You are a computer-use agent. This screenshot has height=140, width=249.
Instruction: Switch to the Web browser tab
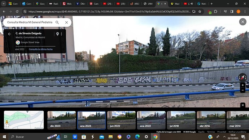pyautogui.click(x=67, y=4)
